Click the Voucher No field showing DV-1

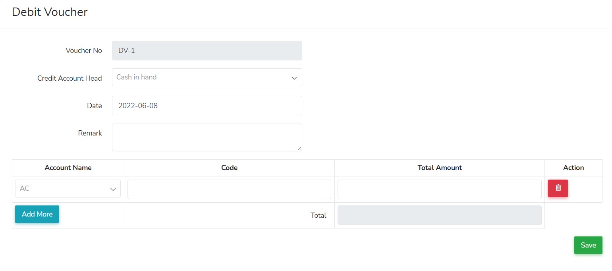207,51
